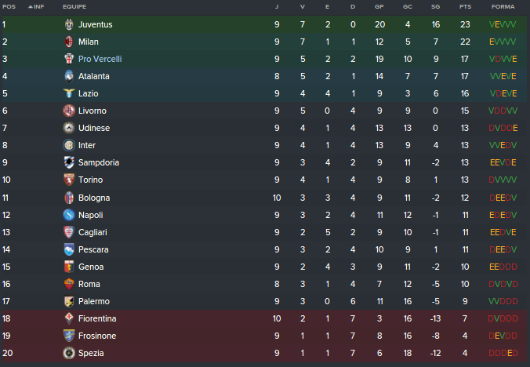530x367 pixels.
Task: Click the Atalanta club badge
Action: tap(68, 76)
